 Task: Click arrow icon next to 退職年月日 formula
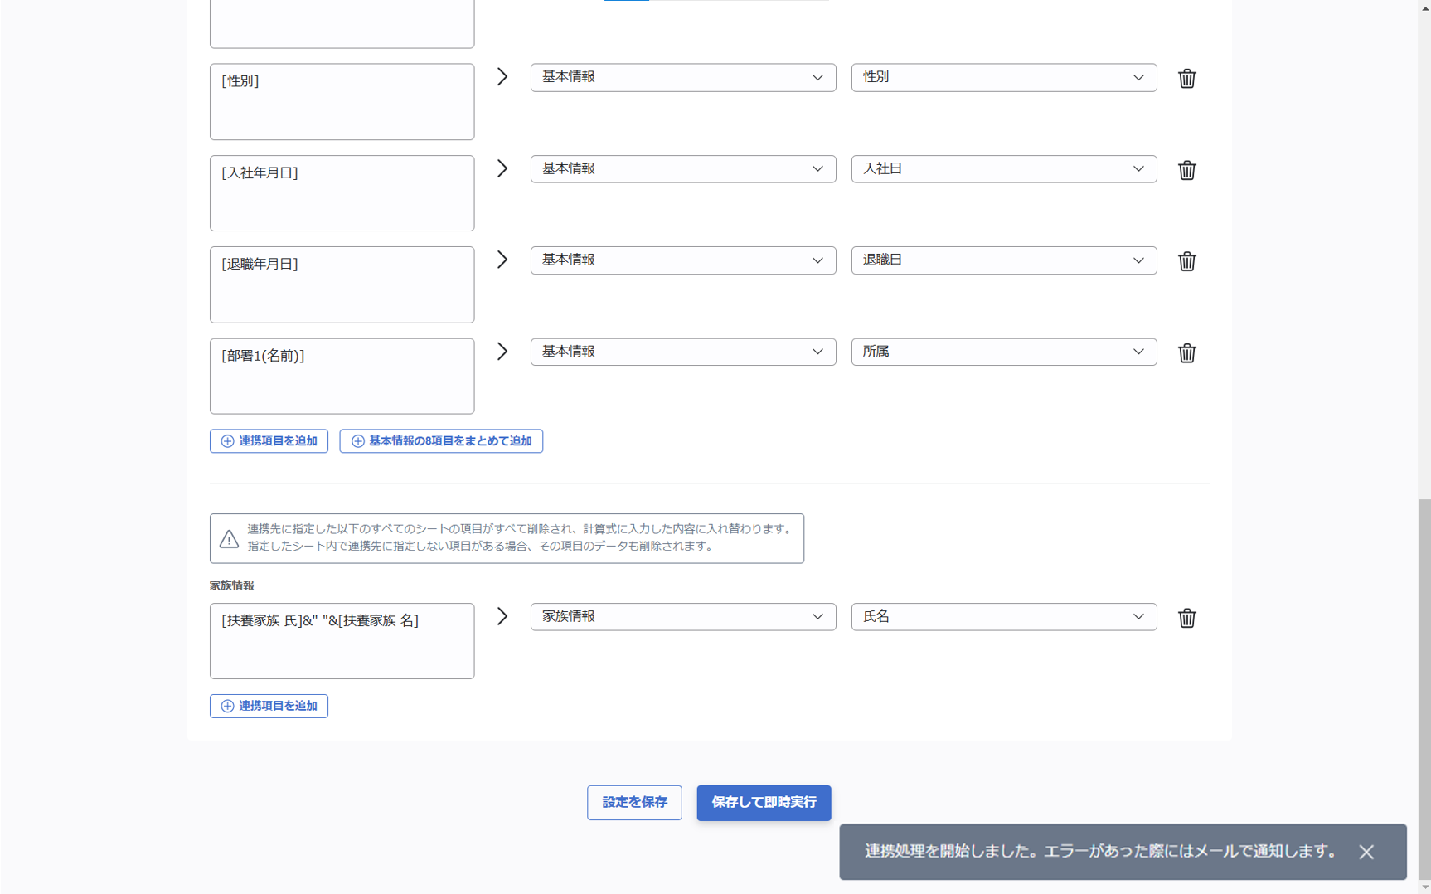pyautogui.click(x=502, y=260)
